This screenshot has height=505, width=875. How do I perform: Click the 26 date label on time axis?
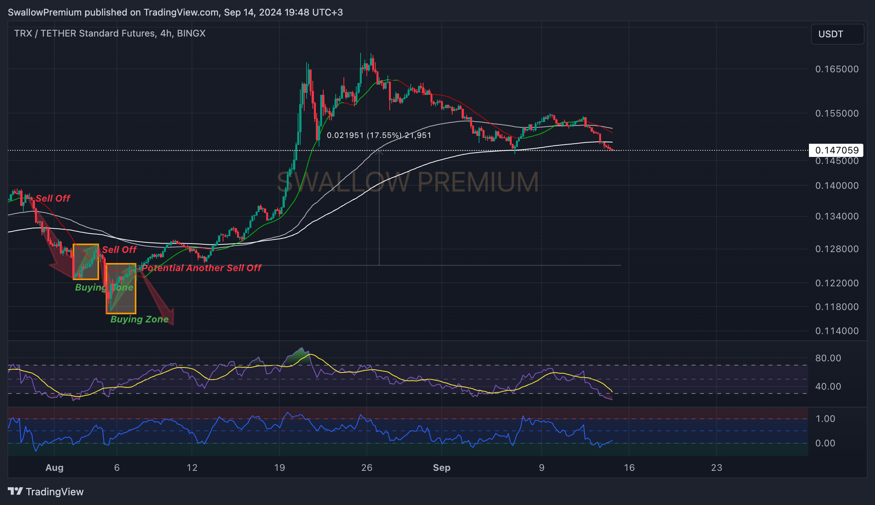[x=367, y=468]
